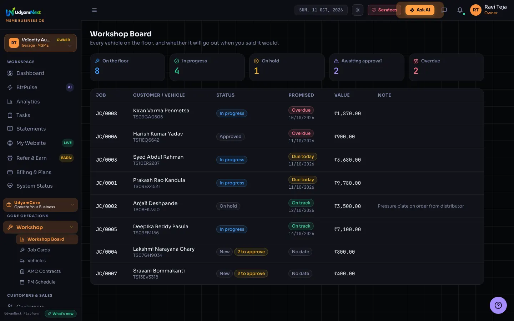Click the BizPulse lightning icon
The height and width of the screenshot is (321, 514).
coord(10,87)
